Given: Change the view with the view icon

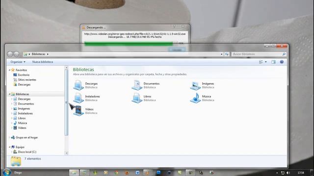Looking at the screenshot, I should (x=261, y=62).
